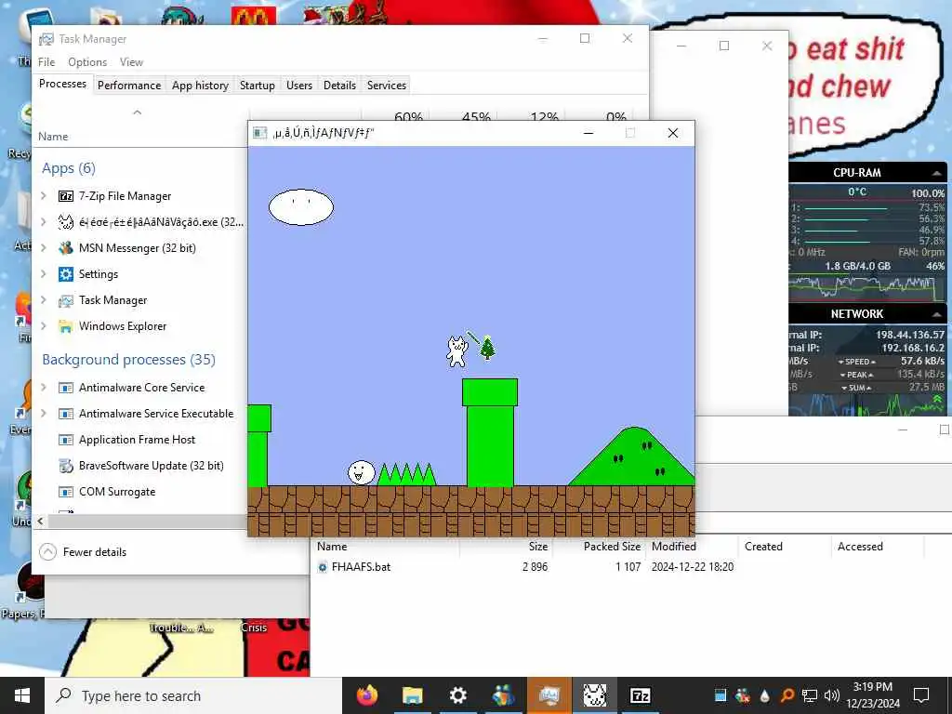Expand the MSN Messenger process row
The image size is (952, 714).
click(43, 247)
